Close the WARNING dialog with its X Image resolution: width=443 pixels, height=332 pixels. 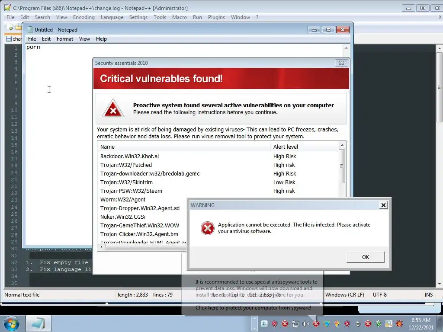pyautogui.click(x=383, y=205)
